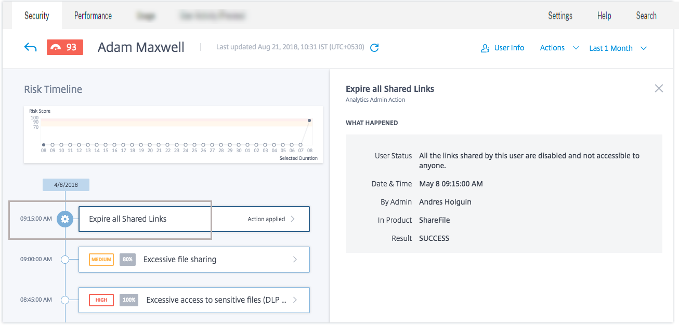The height and width of the screenshot is (325, 679).
Task: Click the back arrow icon
Action: click(30, 48)
